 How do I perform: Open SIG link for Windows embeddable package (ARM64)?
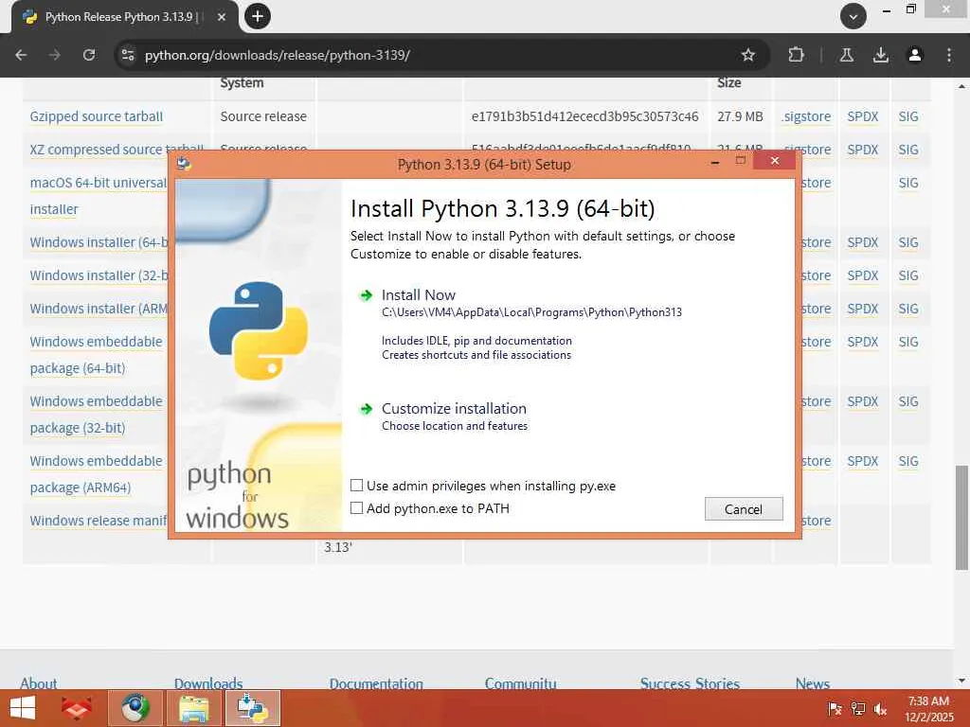[908, 461]
